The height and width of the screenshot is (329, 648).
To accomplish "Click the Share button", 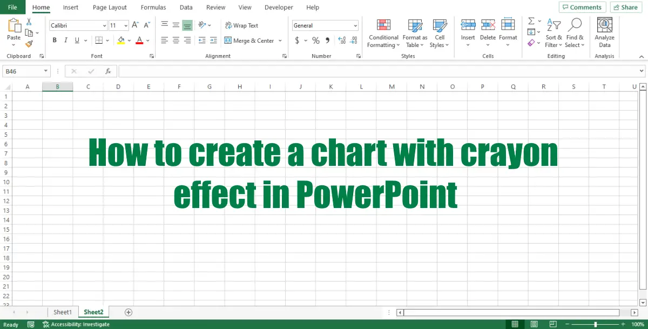I will [x=625, y=7].
